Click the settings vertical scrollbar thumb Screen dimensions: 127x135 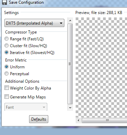pos(70,64)
